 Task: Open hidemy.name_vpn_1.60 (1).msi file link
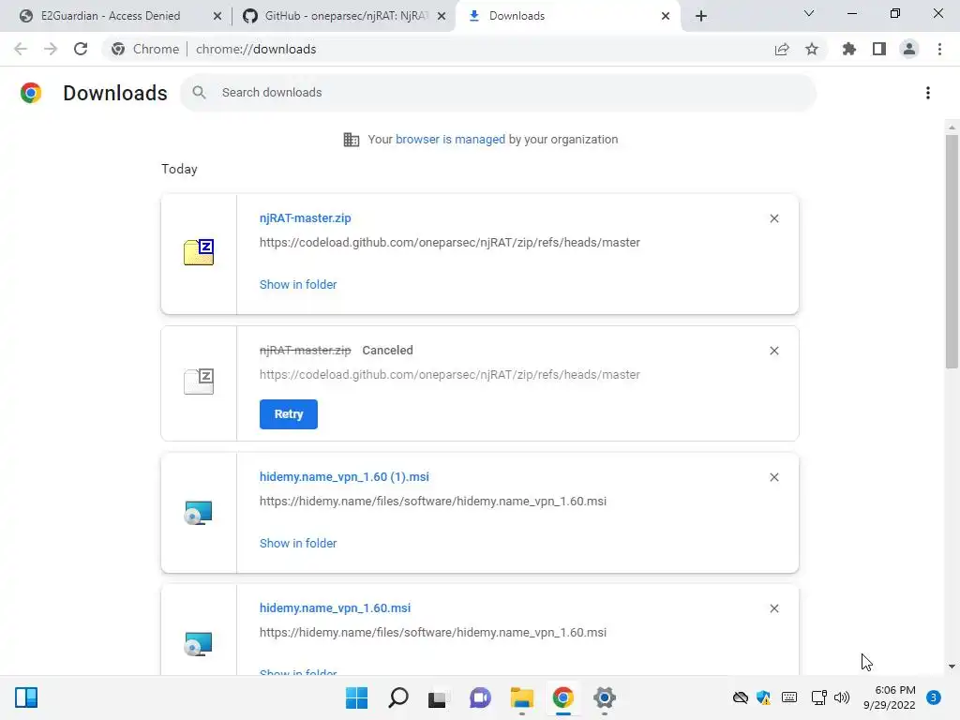[x=344, y=476]
